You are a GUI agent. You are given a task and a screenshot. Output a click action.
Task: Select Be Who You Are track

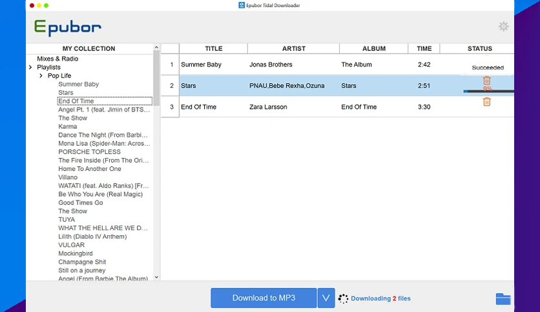[x=100, y=194]
